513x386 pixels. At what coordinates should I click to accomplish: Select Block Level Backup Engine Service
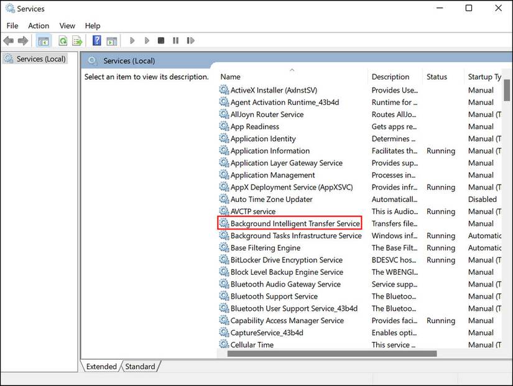click(287, 272)
